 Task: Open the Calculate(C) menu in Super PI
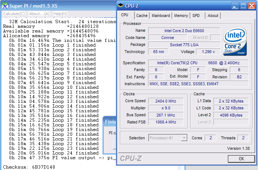(14, 14)
